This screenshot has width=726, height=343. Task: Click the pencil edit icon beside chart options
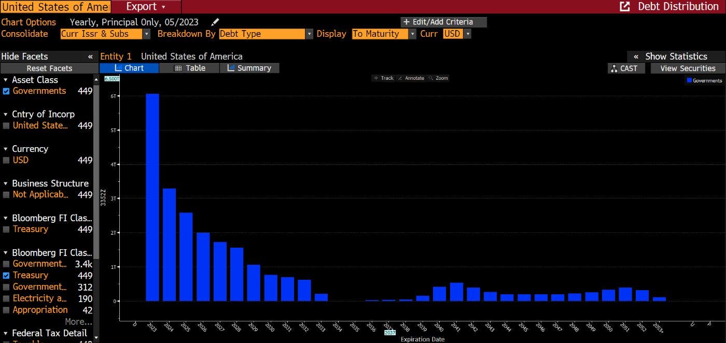[215, 22]
